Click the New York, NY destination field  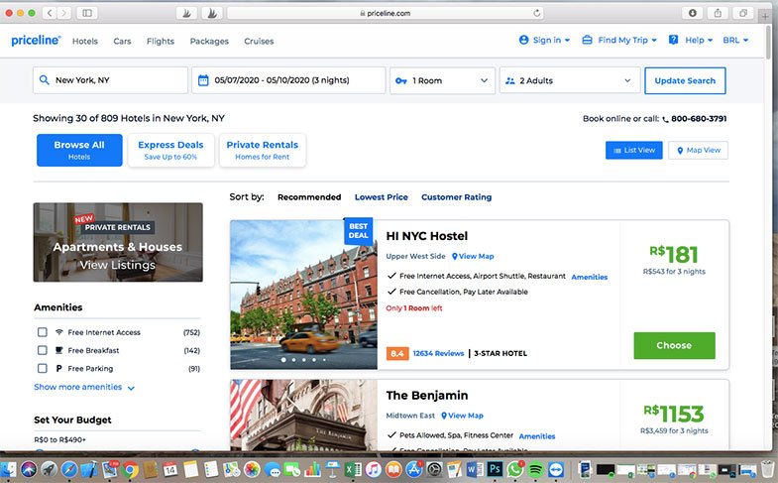click(110, 80)
